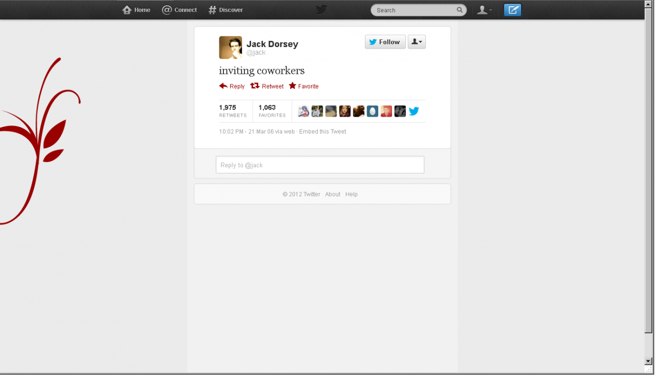
Task: Click the Help link in footer
Action: point(352,194)
